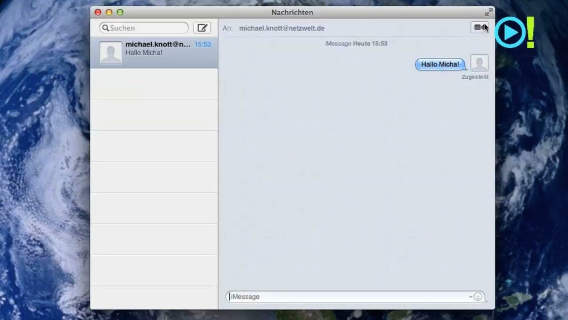The image size is (568, 320).
Task: Close the Nachrichten window with the red button
Action: pyautogui.click(x=98, y=12)
